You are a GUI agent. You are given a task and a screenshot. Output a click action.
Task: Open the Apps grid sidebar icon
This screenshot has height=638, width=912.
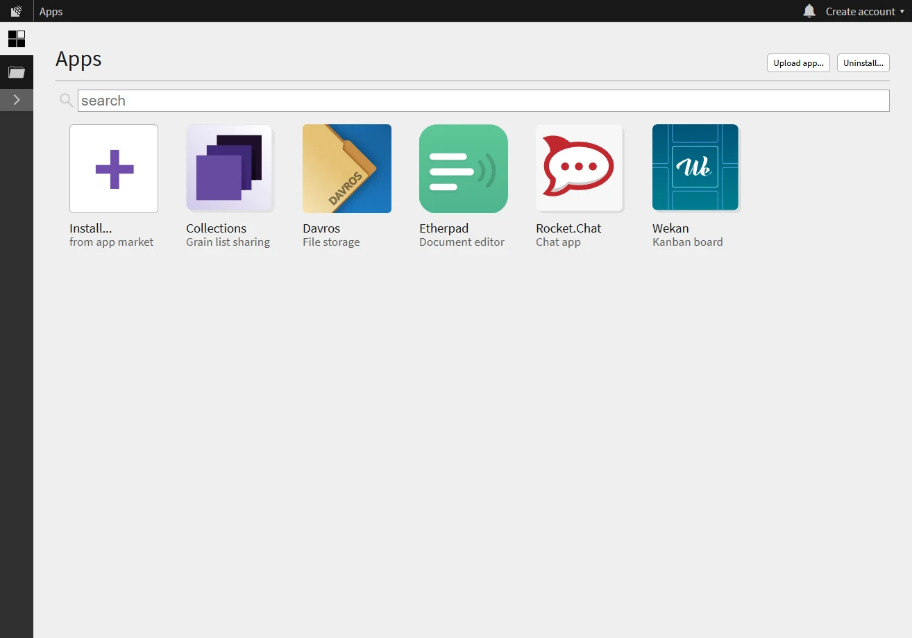pos(17,39)
